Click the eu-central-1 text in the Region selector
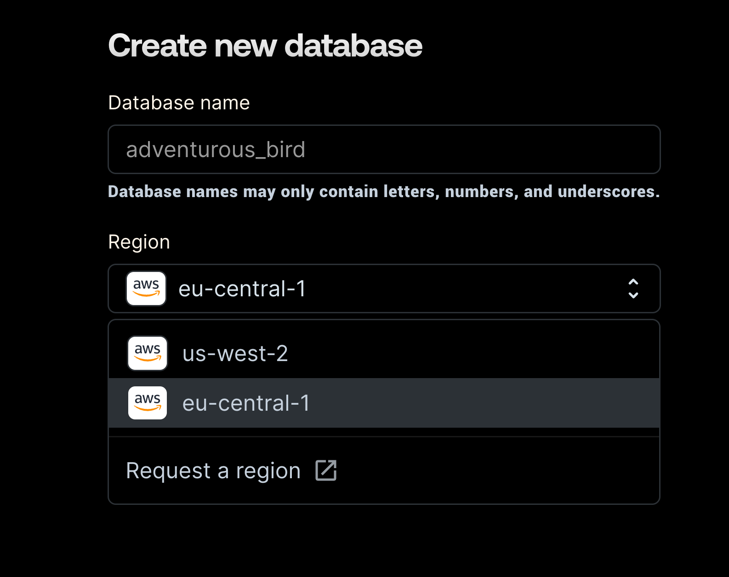This screenshot has height=577, width=729. (242, 289)
